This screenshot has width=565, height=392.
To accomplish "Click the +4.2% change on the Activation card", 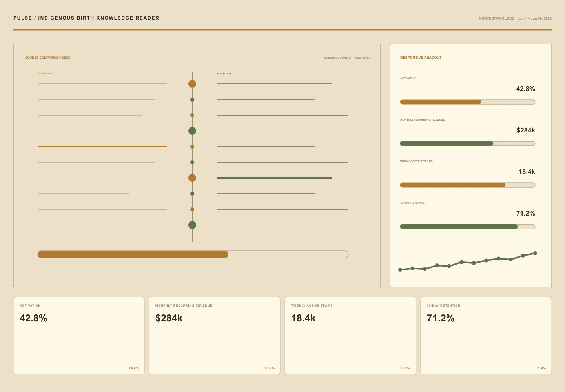I will click(134, 368).
